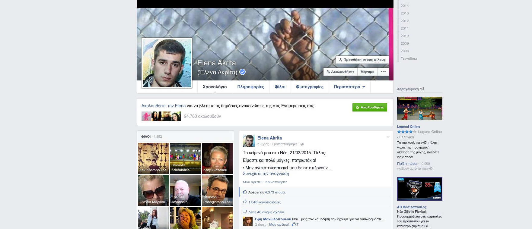Screen dimensions: 532x229
Task: Open the Stamatis Kraounakis friend thumbnail
Action: (185, 158)
